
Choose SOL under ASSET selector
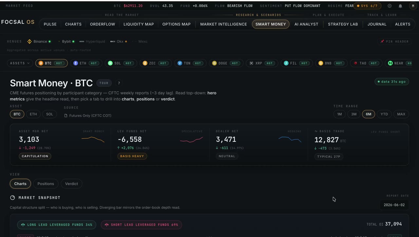pos(49,114)
